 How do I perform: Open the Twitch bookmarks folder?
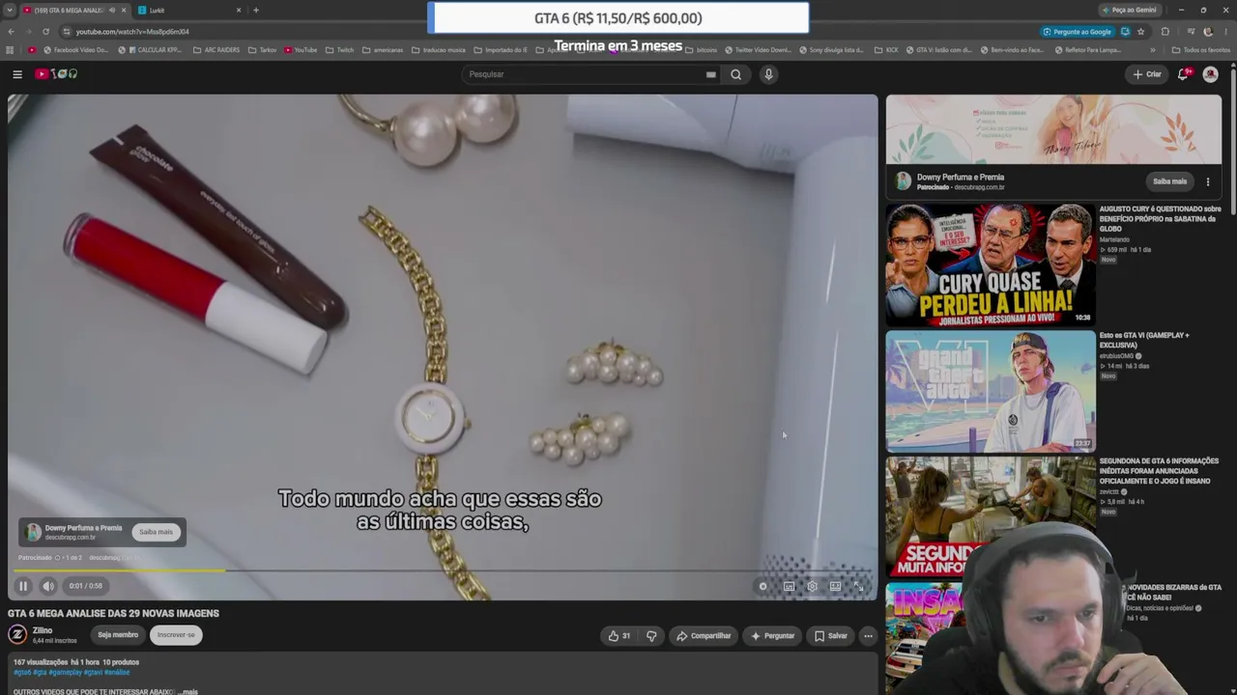click(340, 50)
